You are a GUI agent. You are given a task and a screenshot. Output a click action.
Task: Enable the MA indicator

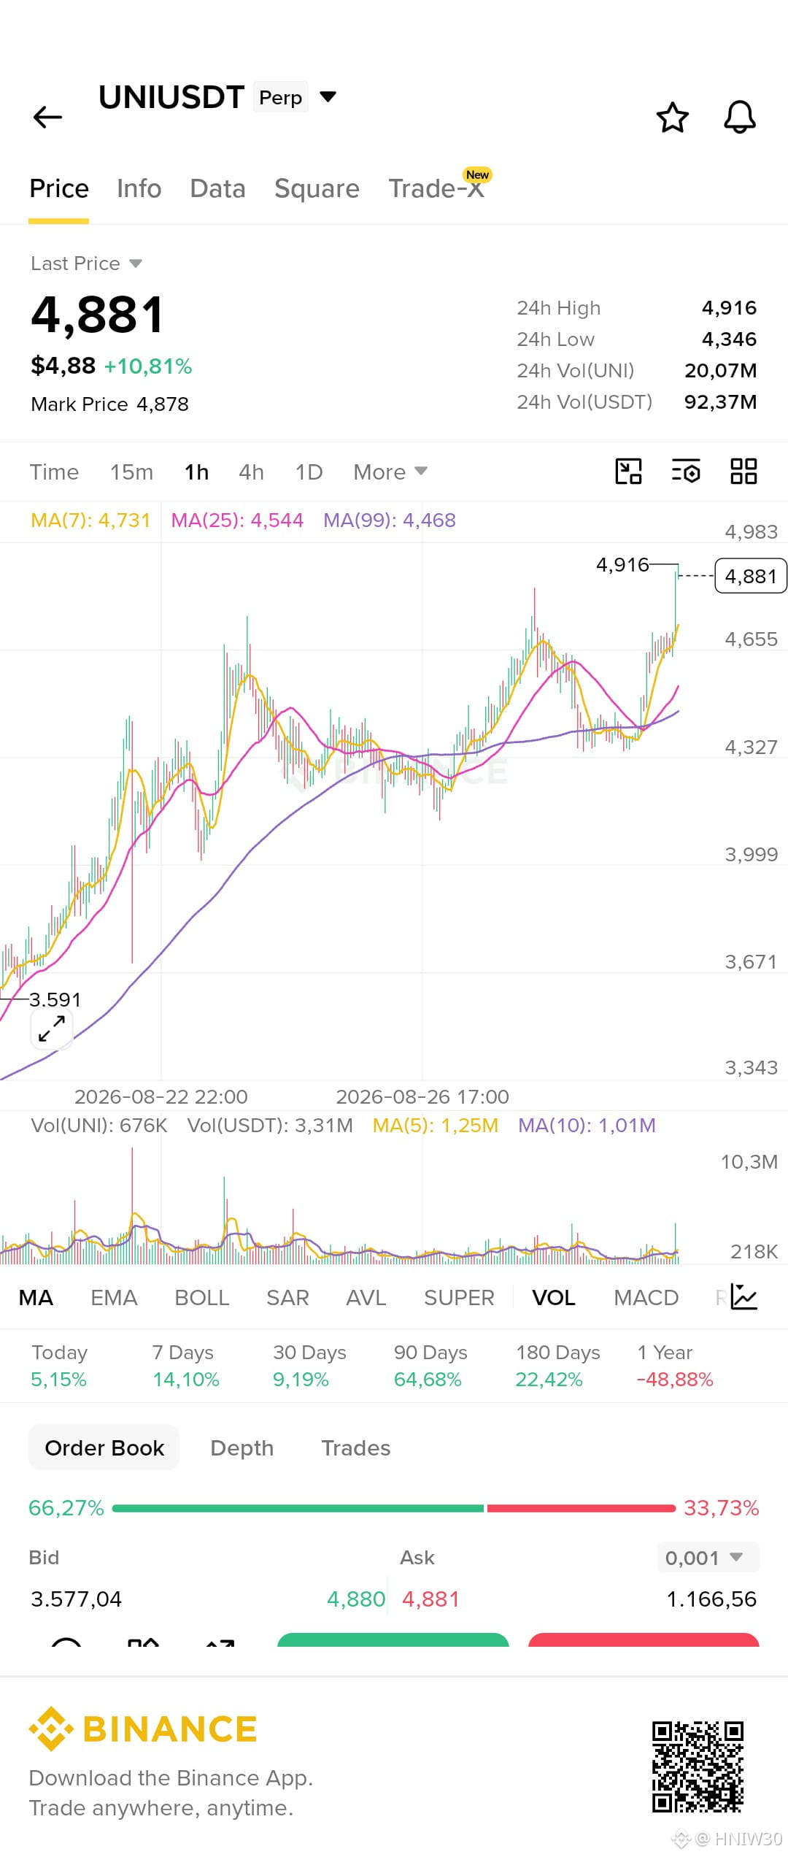click(x=36, y=1297)
